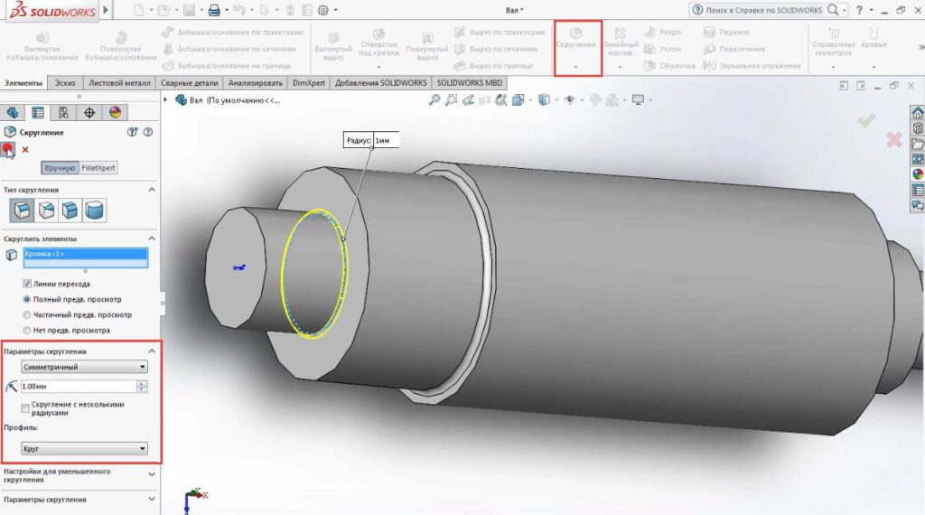Collapse the upper Параметры скругления section
Viewport: 925px width, 515px height.
click(x=152, y=351)
